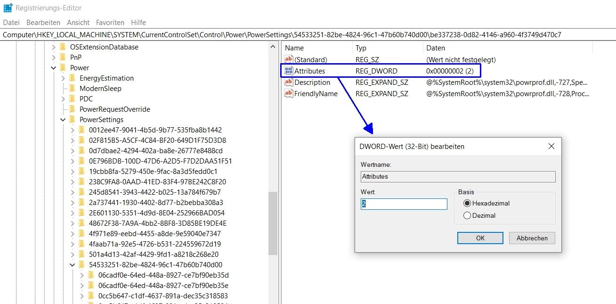Expand the PnP key
The height and width of the screenshot is (304, 616).
54,58
